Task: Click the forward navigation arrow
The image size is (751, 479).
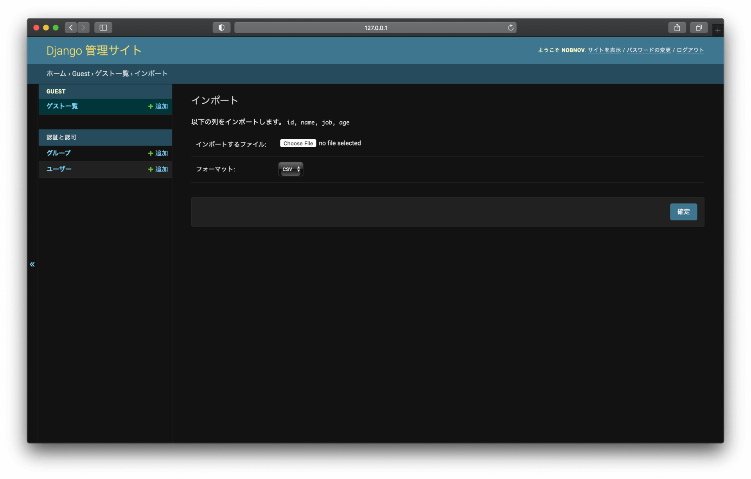Action: 83,27
